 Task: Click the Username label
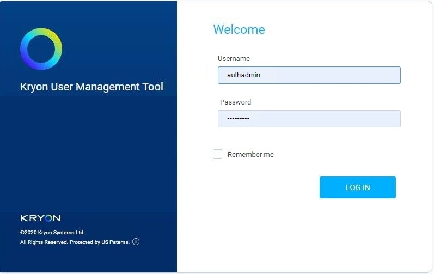[x=234, y=59]
